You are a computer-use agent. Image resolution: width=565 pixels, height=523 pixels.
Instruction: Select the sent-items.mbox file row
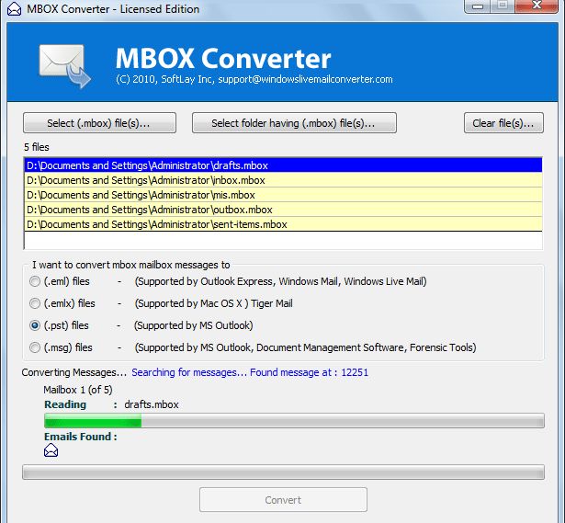click(x=283, y=224)
